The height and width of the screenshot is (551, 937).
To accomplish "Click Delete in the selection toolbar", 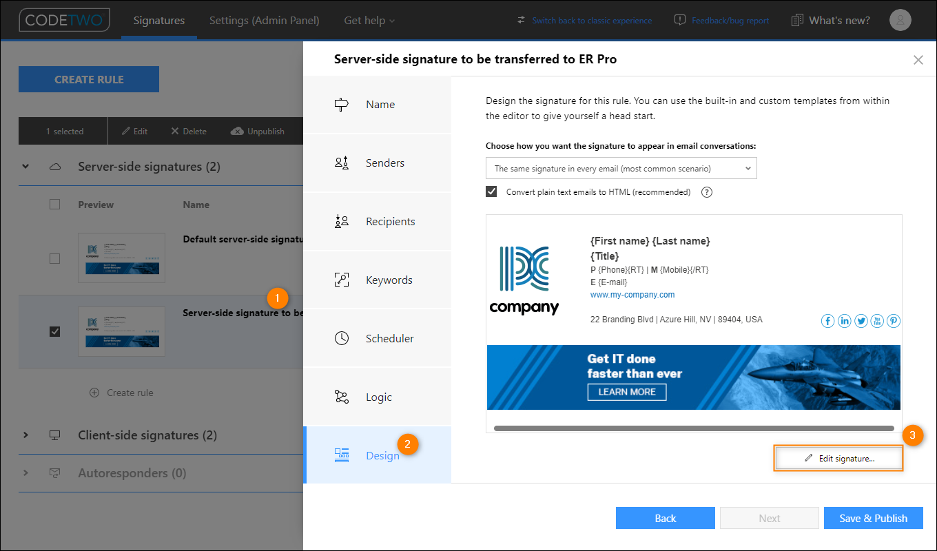I will (189, 131).
